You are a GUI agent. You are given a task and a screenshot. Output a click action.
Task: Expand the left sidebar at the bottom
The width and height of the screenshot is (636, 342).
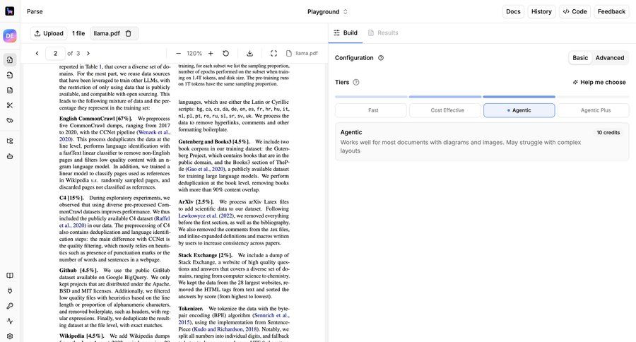tap(10, 338)
